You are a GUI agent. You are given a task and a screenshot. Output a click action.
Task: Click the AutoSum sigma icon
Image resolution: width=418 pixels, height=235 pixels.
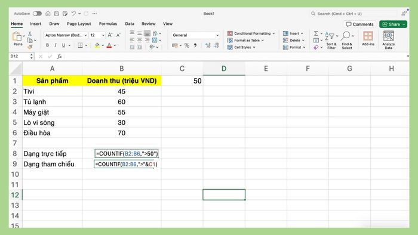316,33
